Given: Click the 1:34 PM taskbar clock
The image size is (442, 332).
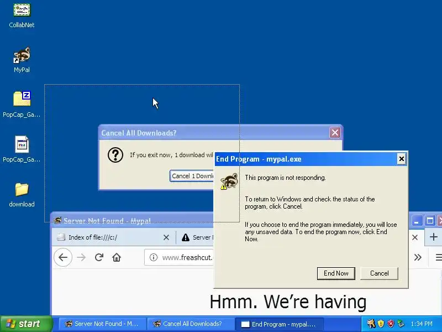Looking at the screenshot, I should (422, 324).
